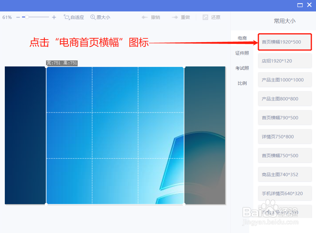Zoom in using the plus icon
Viewport: 316px width, 233px height.
pos(54,17)
